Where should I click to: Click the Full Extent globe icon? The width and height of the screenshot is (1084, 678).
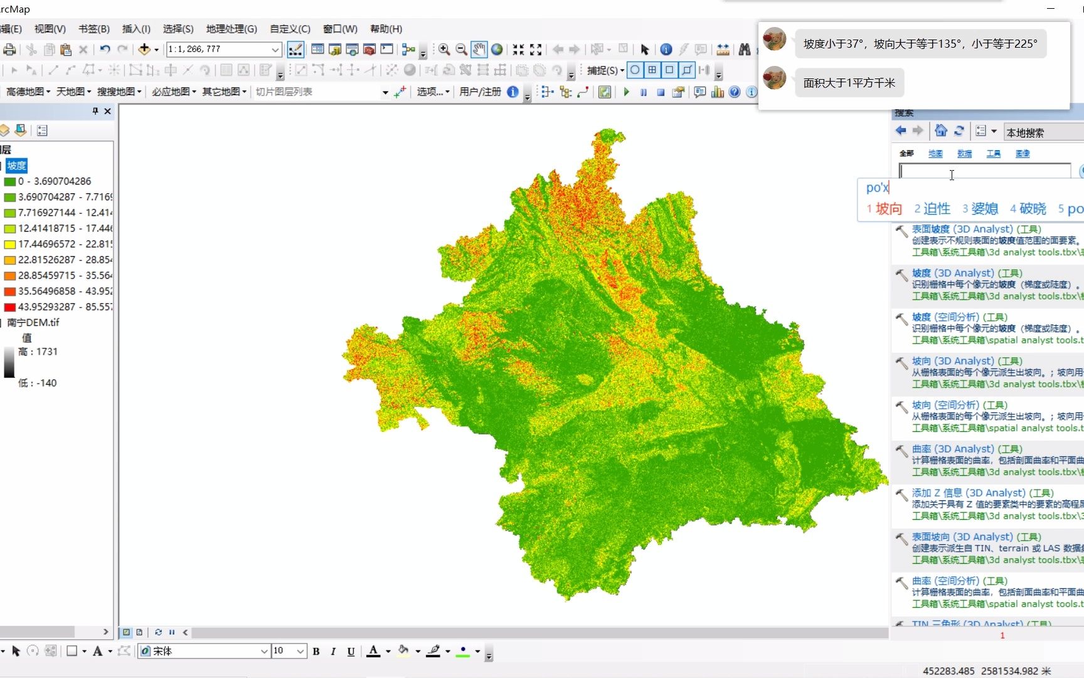[x=497, y=49]
